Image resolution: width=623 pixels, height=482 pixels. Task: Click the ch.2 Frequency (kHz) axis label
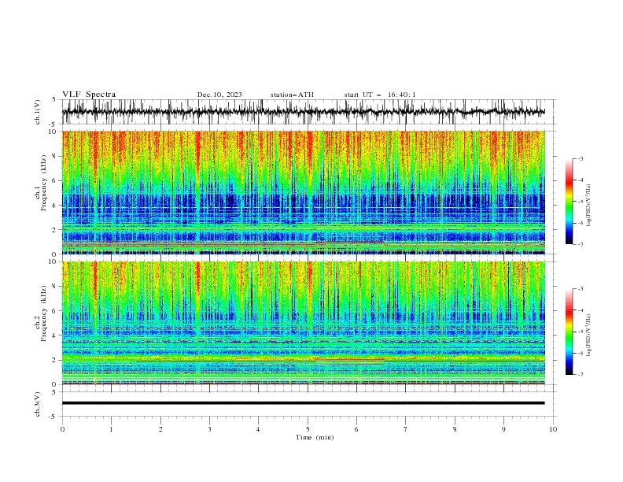[41, 313]
